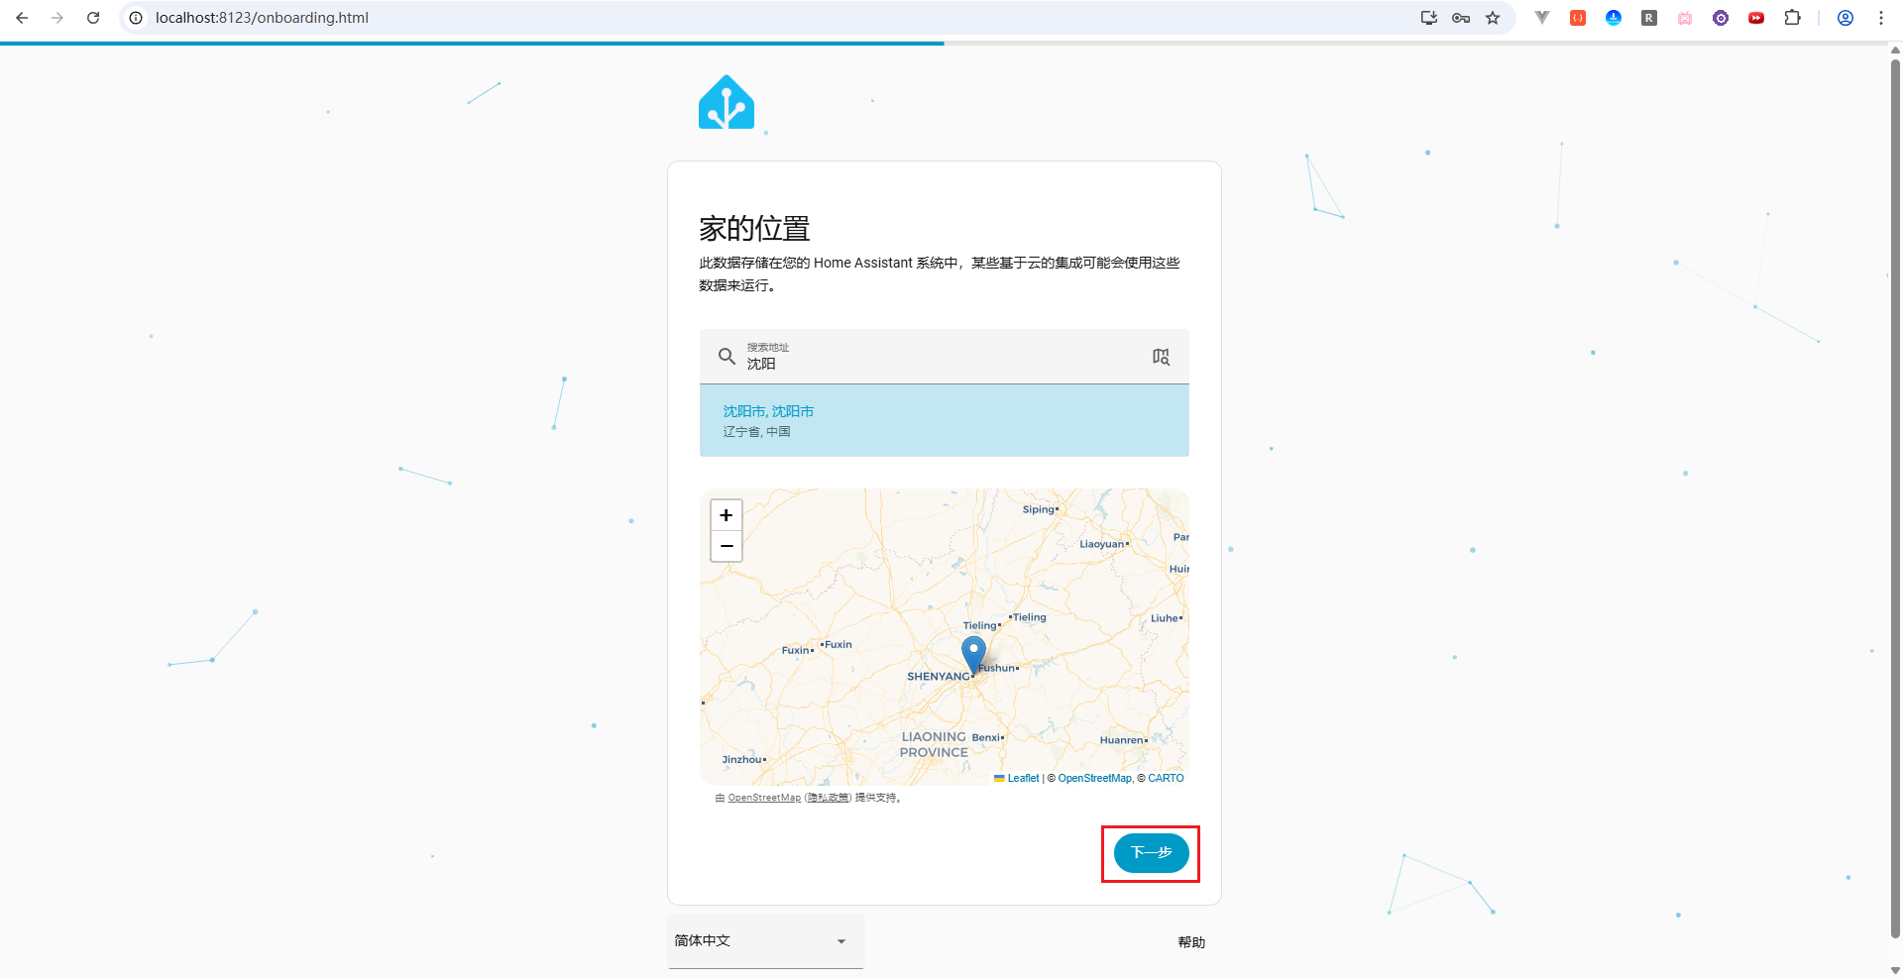Zoom in on the map
This screenshot has width=1903, height=978.
click(727, 515)
